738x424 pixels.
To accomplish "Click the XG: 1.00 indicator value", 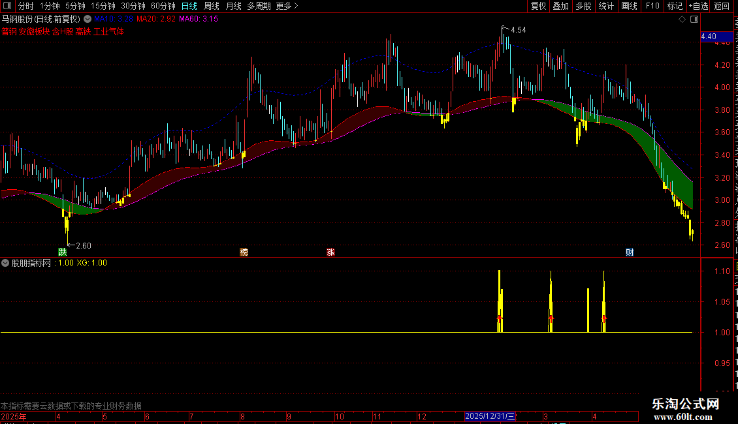I will click(92, 263).
